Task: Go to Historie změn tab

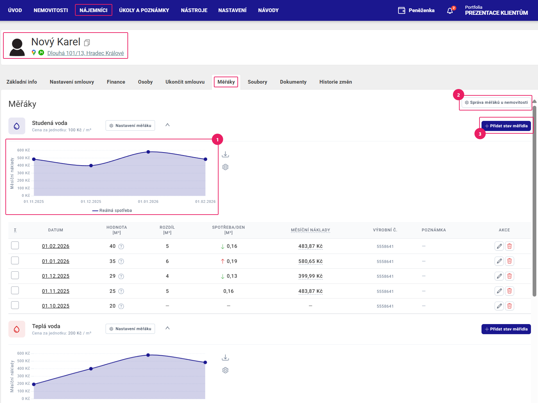Action: [336, 82]
